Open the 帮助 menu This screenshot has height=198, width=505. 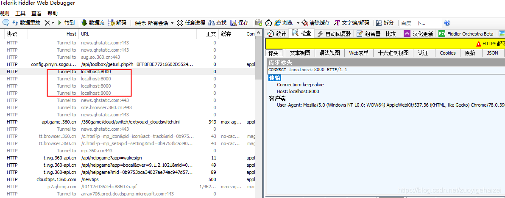[53, 13]
